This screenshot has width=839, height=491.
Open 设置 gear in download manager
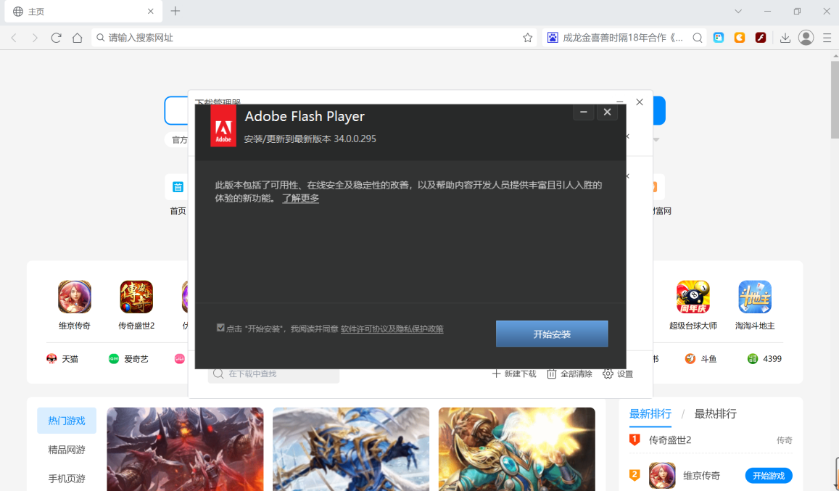(618, 374)
